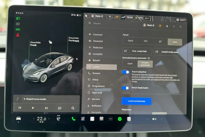Open the Blocări locks section

(x=94, y=60)
